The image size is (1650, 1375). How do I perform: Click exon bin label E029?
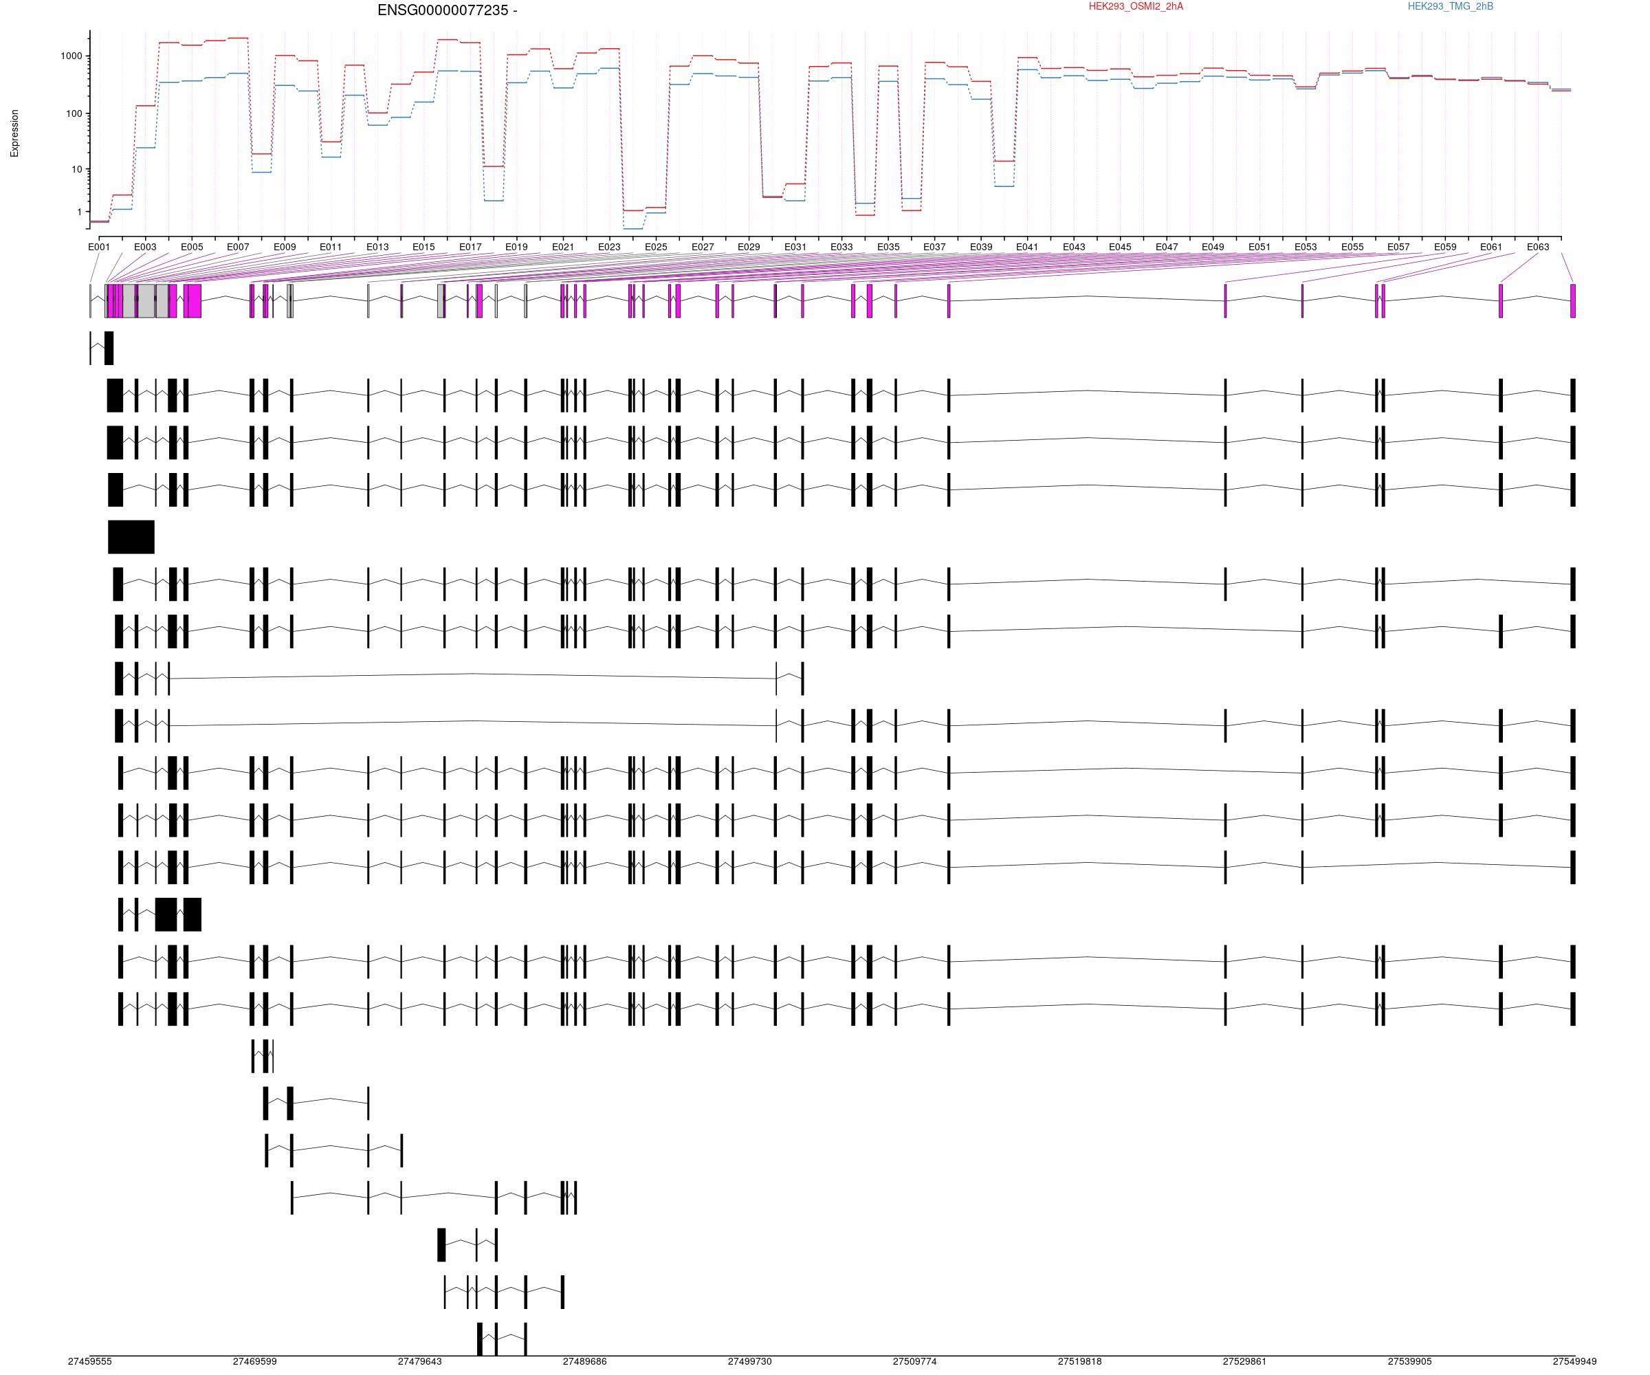coord(749,247)
